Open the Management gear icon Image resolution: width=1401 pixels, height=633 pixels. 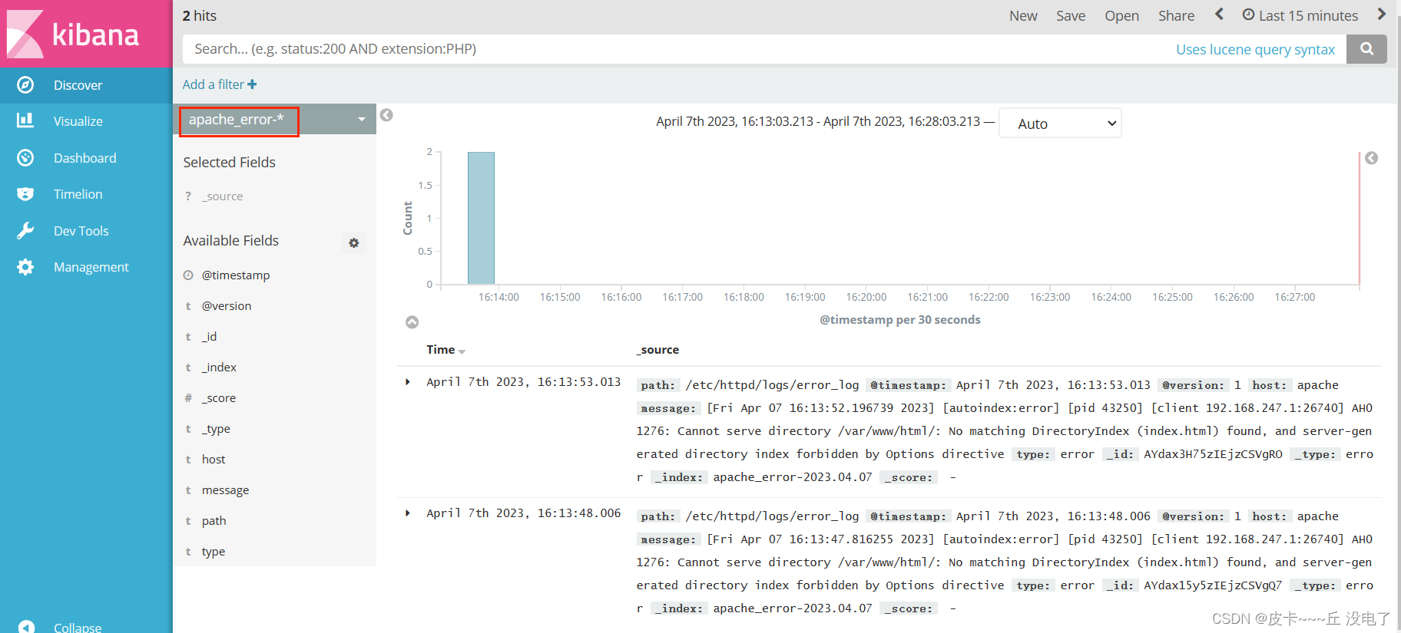pyautogui.click(x=25, y=267)
